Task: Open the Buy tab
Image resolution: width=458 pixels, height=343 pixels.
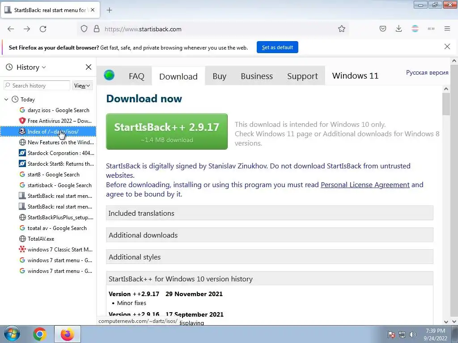Action: pyautogui.click(x=219, y=76)
